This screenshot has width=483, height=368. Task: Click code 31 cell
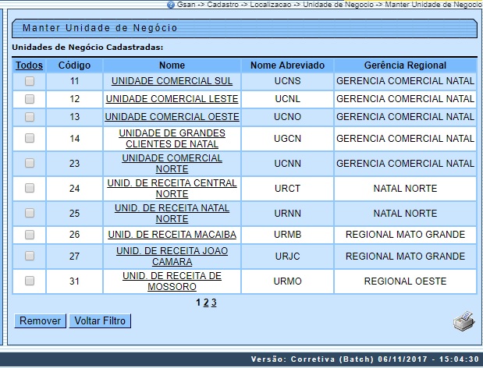click(x=74, y=281)
